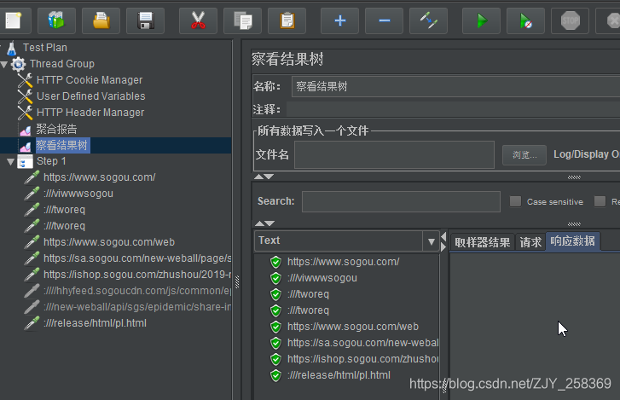Select sampler https://www.sogou.com/web in the test plan tree
The height and width of the screenshot is (400, 620).
109,242
